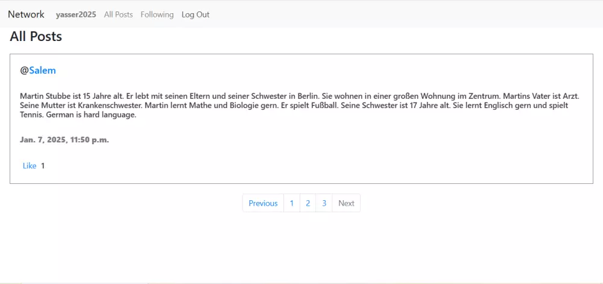Click empty navbar space right of Log Out

point(392,14)
